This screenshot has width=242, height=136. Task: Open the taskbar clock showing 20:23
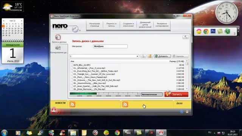233,133
